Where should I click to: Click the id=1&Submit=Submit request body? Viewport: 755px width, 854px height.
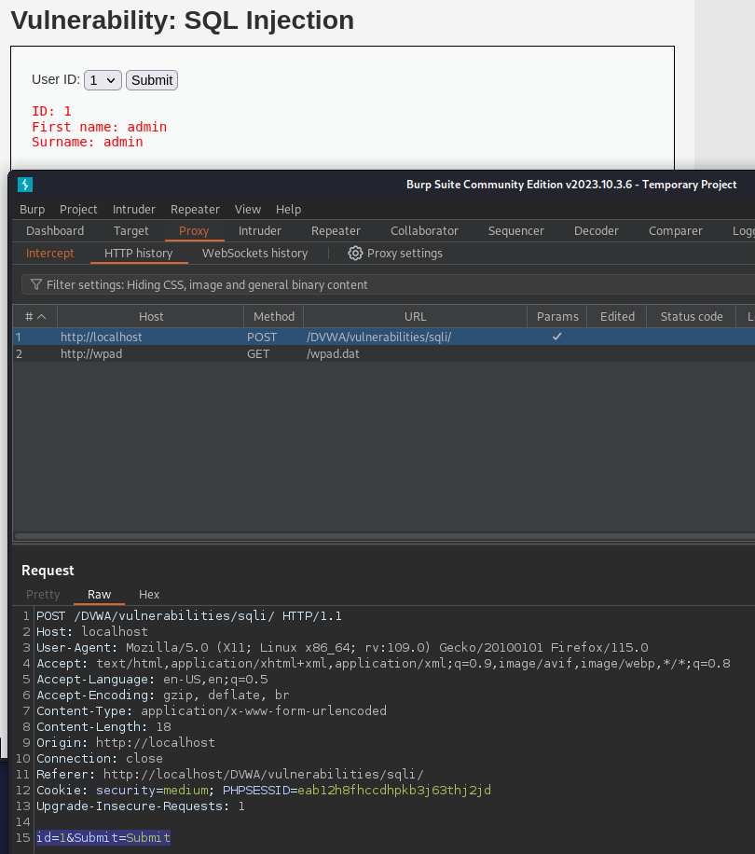click(x=103, y=837)
